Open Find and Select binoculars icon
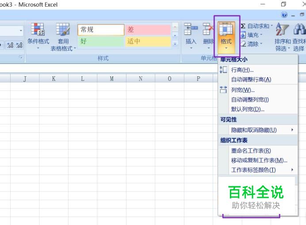Screen dimensions: 306x225 tap(299, 29)
